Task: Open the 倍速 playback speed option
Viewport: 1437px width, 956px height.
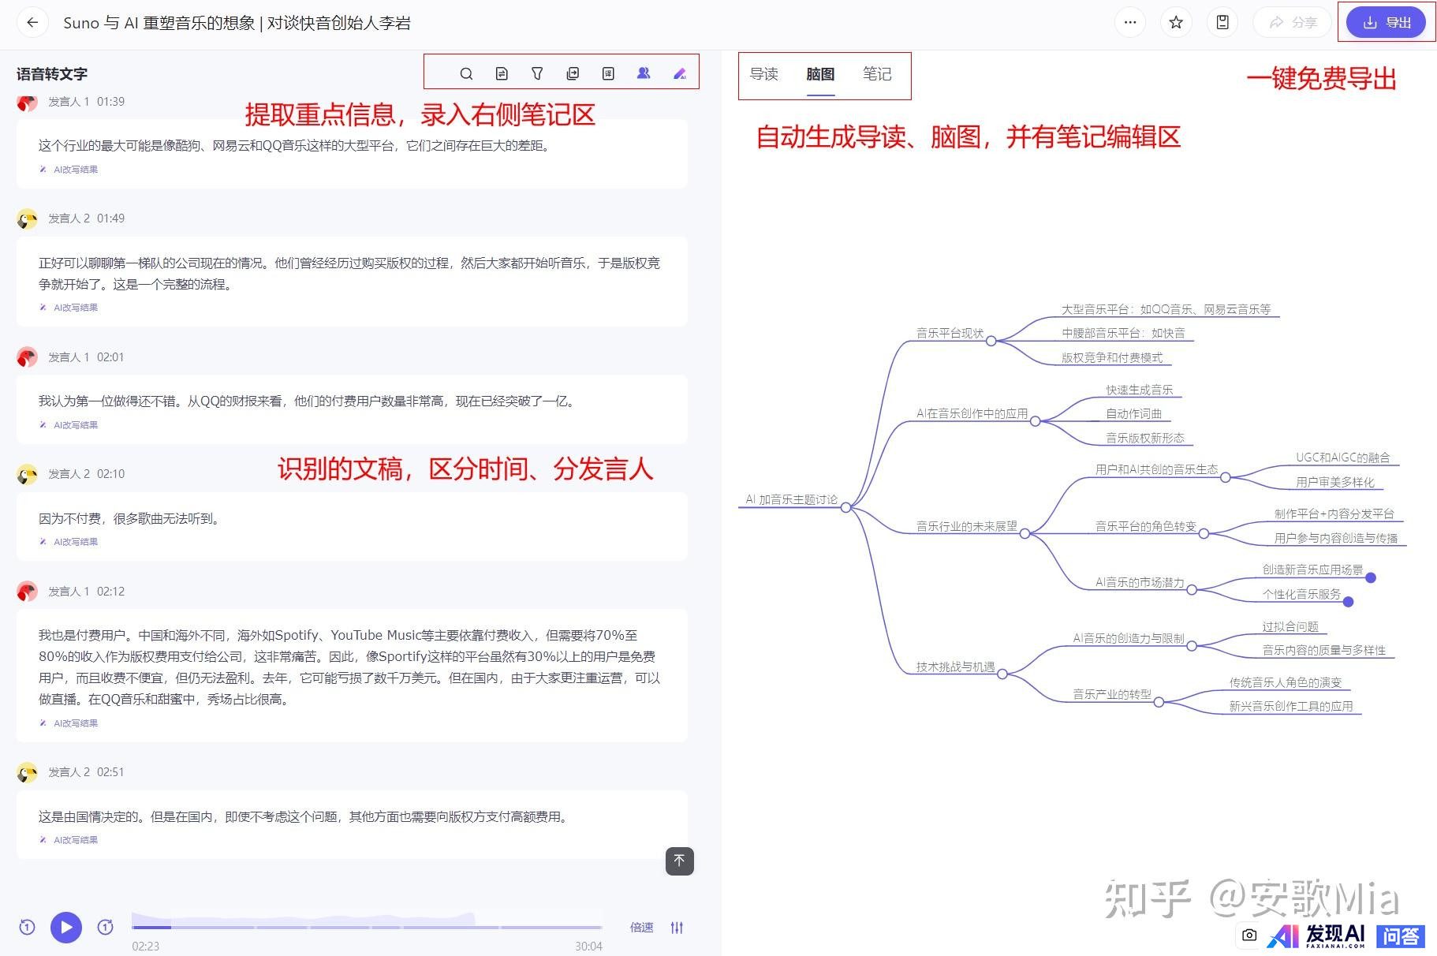Action: [x=642, y=928]
